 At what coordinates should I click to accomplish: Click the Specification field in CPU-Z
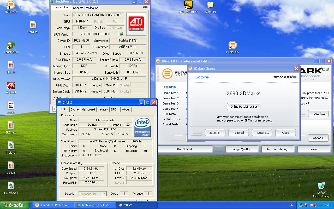point(115,141)
